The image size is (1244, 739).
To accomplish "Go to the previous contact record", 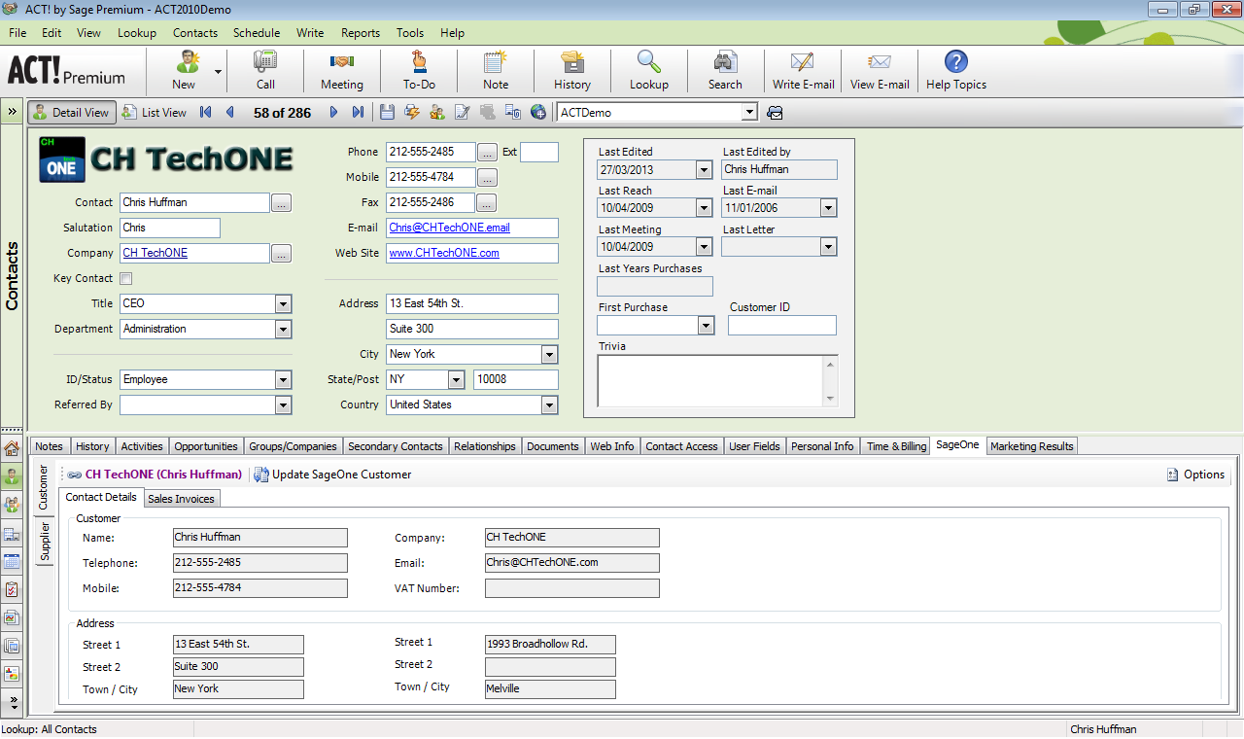I will 230,113.
